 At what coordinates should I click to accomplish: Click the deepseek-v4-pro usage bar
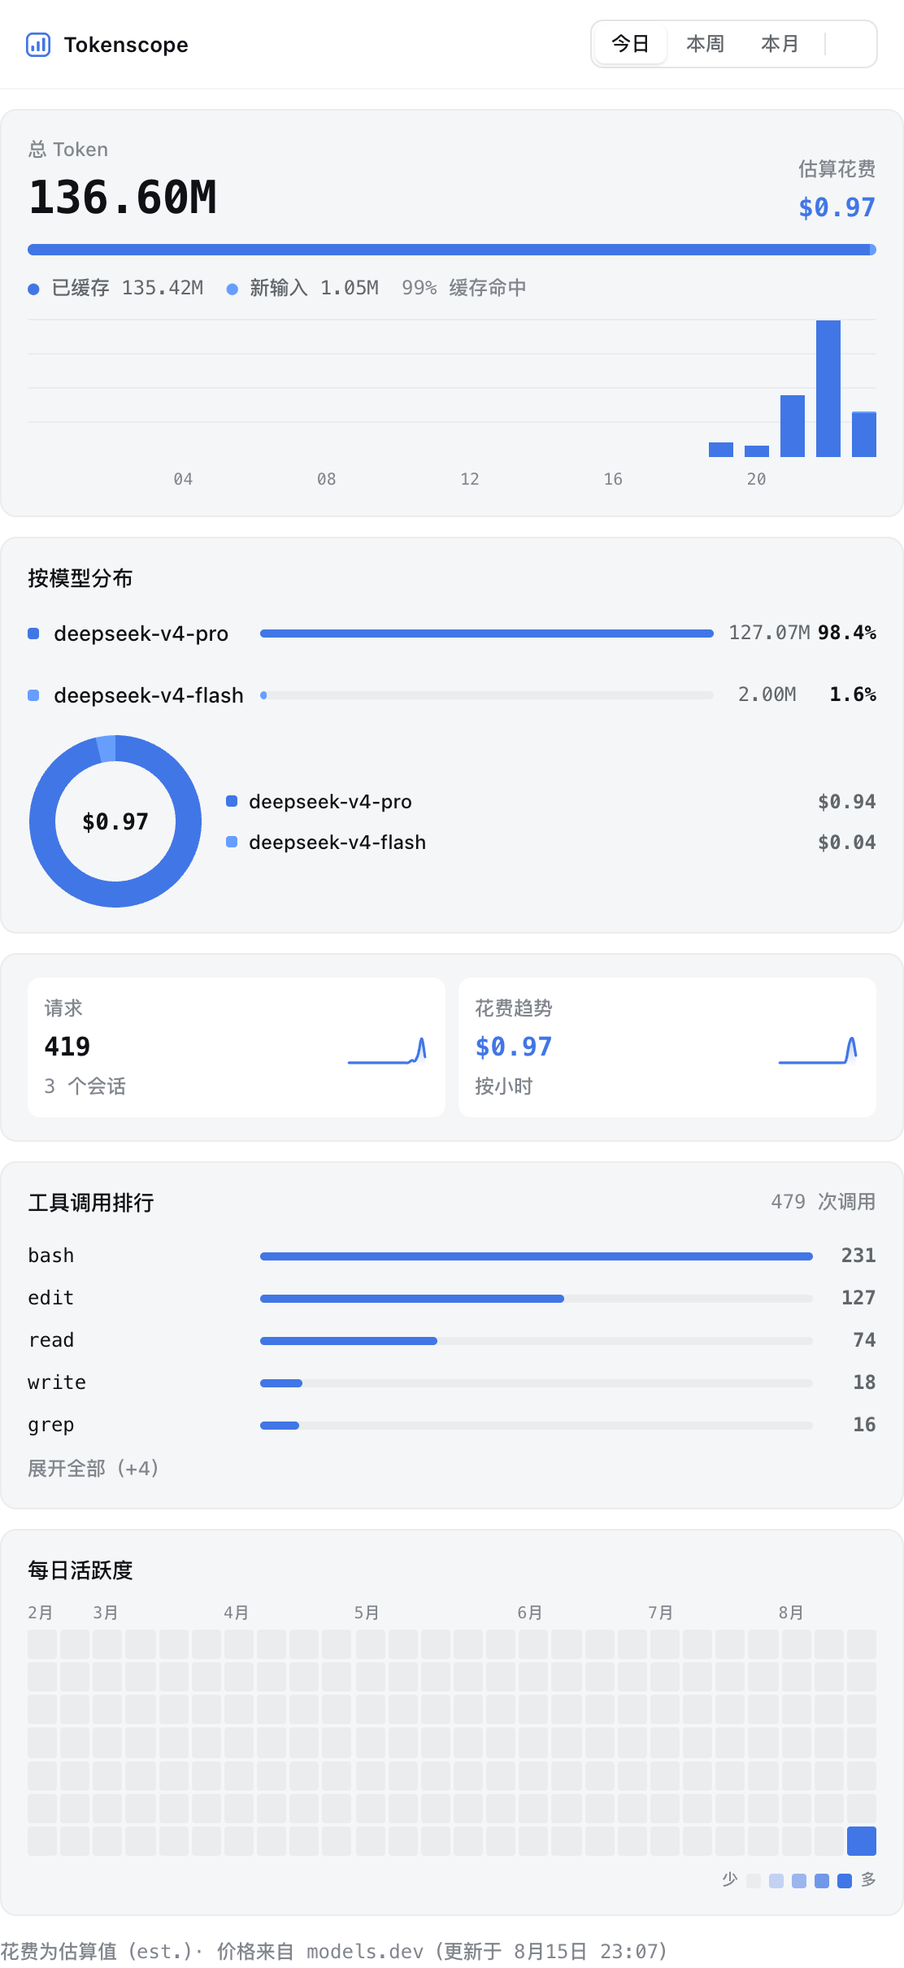(x=487, y=634)
